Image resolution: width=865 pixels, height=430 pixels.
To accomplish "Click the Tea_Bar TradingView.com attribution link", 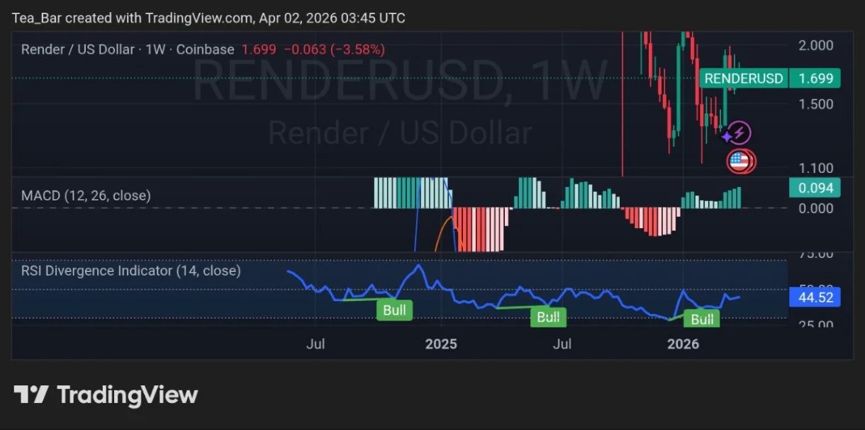I will [x=204, y=18].
